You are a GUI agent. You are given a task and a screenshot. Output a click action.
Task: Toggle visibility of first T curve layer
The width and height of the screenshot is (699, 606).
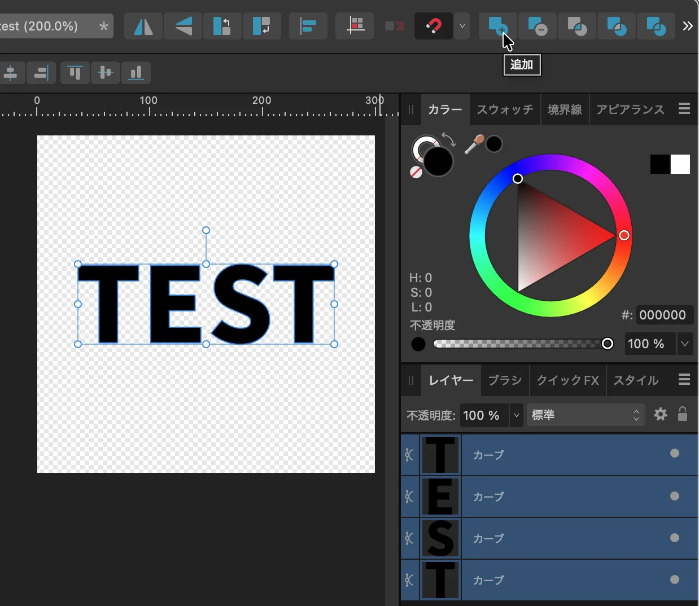(x=675, y=453)
